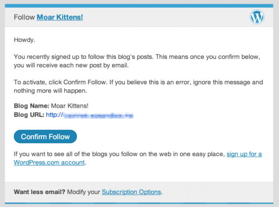
Task: Click the 'You recently signed up' paragraph
Action: click(x=137, y=61)
